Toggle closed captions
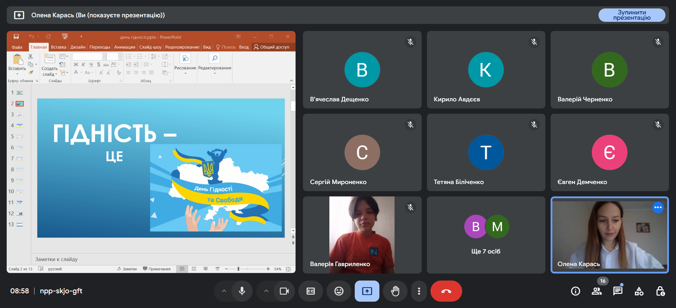 (310, 291)
